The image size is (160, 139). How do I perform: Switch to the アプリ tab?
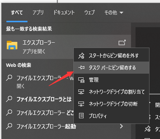click(38, 12)
